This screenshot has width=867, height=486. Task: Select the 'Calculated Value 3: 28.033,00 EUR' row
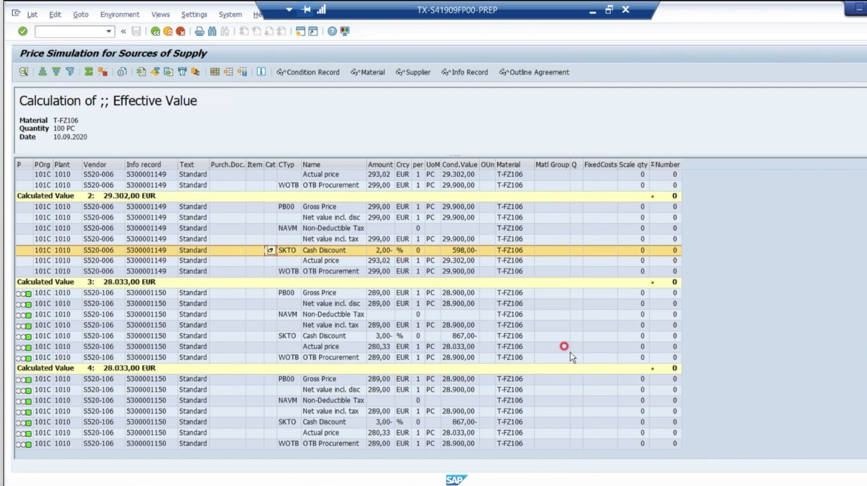click(x=348, y=282)
